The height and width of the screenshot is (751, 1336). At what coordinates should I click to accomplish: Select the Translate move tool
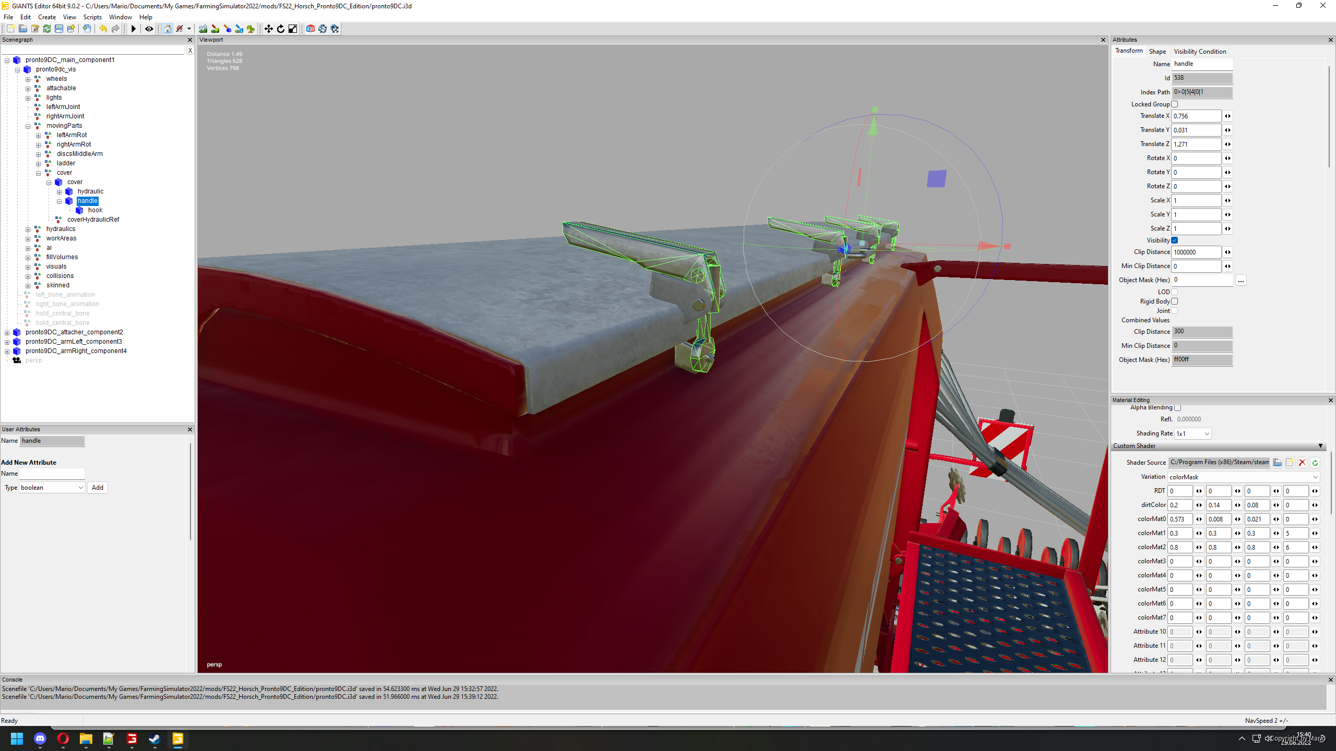[x=269, y=29]
